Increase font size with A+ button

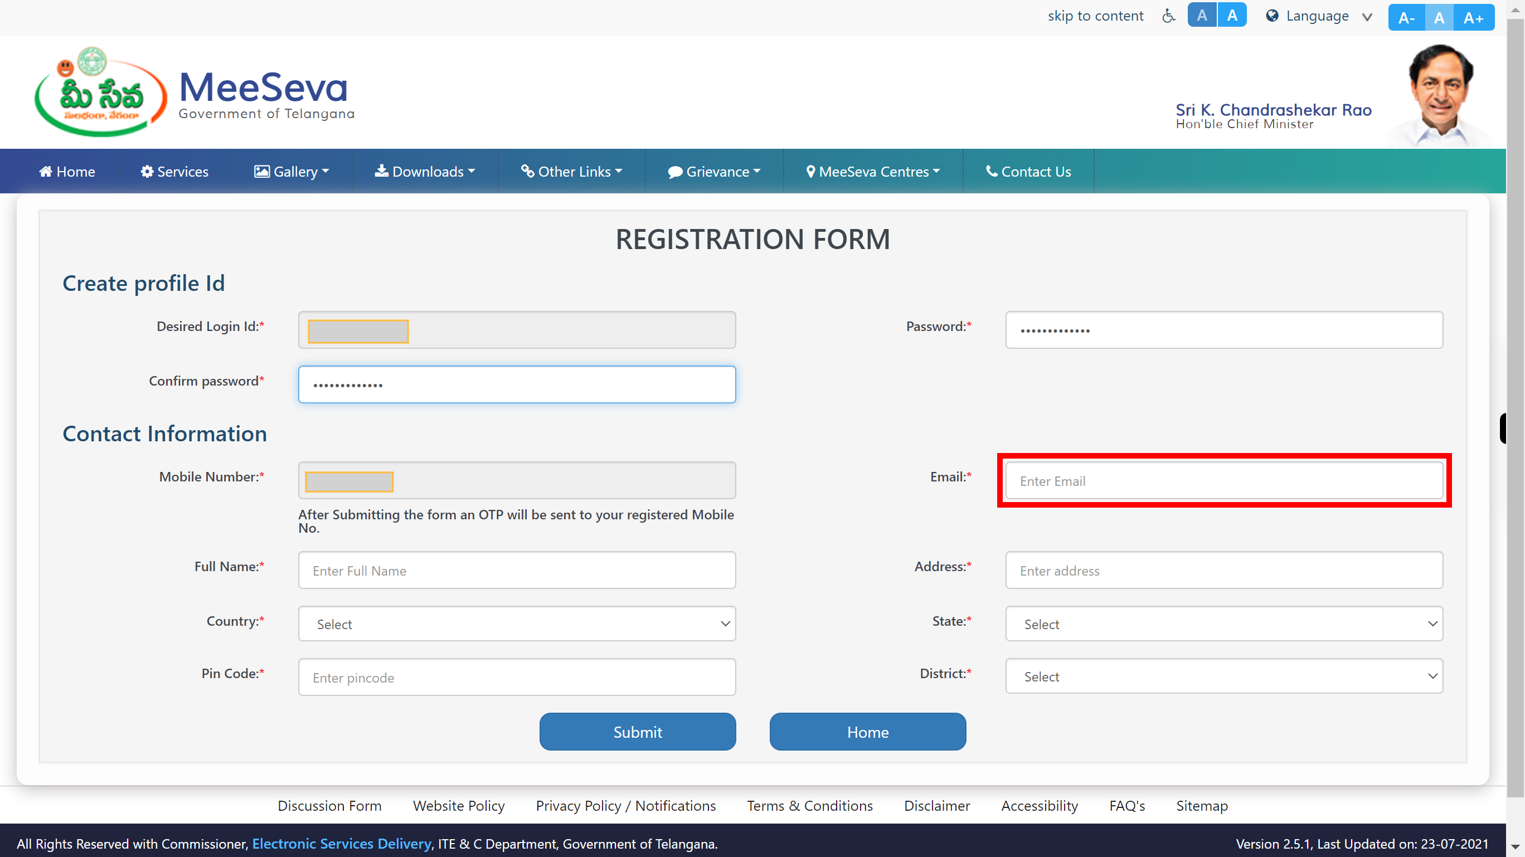click(1474, 18)
